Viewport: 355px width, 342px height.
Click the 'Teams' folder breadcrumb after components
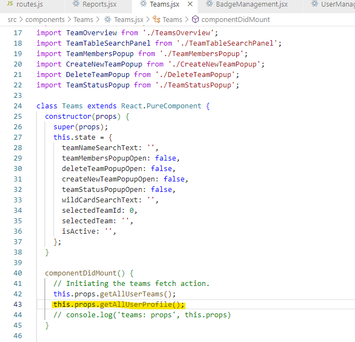pyautogui.click(x=83, y=20)
